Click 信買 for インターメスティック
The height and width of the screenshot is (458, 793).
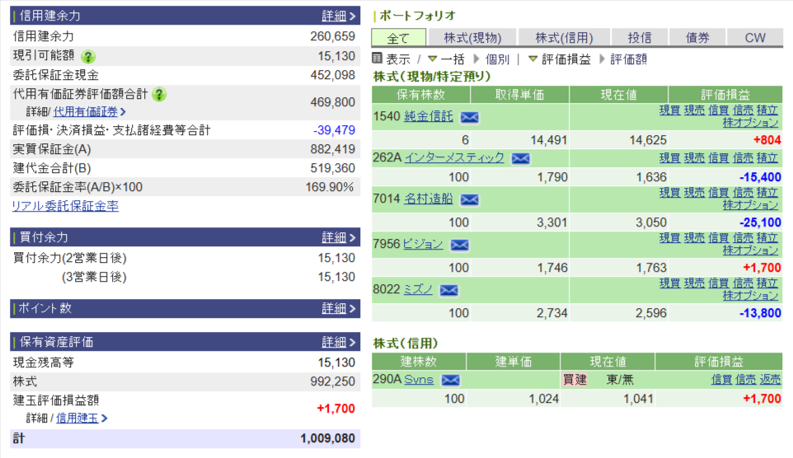718,157
